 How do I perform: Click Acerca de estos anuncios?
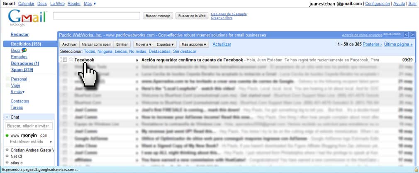(x=362, y=35)
